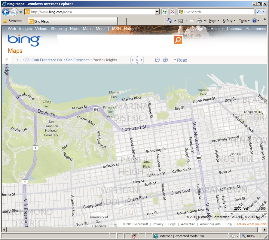Open Bing Images link
The height and width of the screenshot is (240, 269).
(25, 29)
